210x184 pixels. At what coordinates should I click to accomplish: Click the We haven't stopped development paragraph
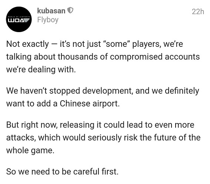click(103, 97)
